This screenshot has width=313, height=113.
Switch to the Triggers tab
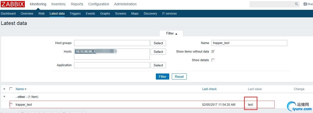coord(75,14)
